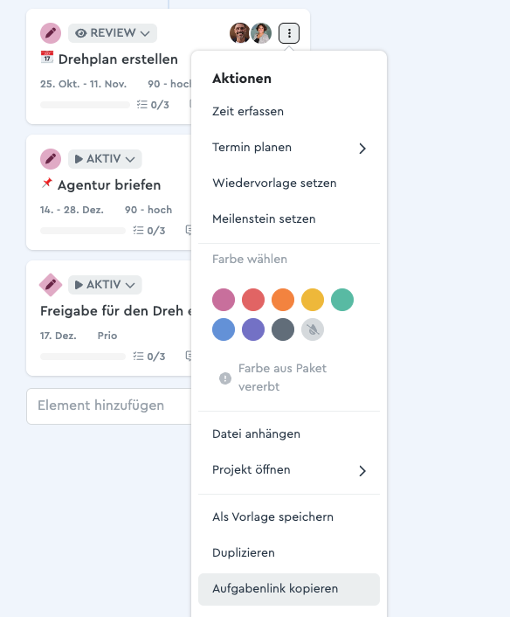Pick the green color swatch
Viewport: 510px width, 617px height.
pos(342,300)
